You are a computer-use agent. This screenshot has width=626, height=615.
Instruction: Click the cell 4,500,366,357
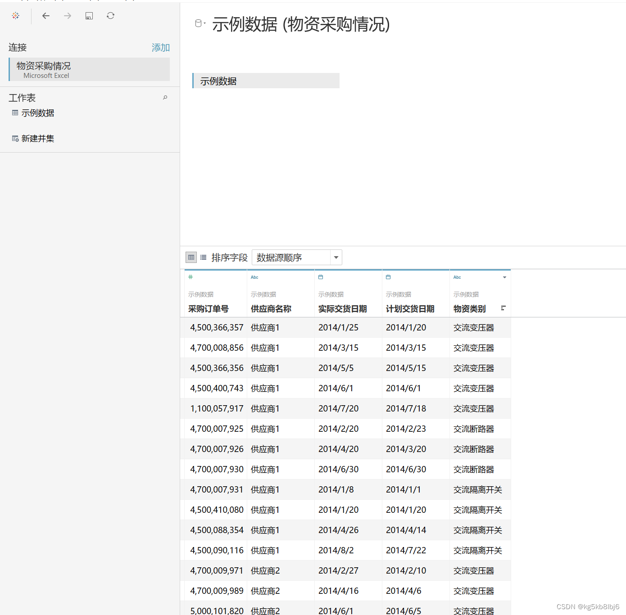(217, 327)
